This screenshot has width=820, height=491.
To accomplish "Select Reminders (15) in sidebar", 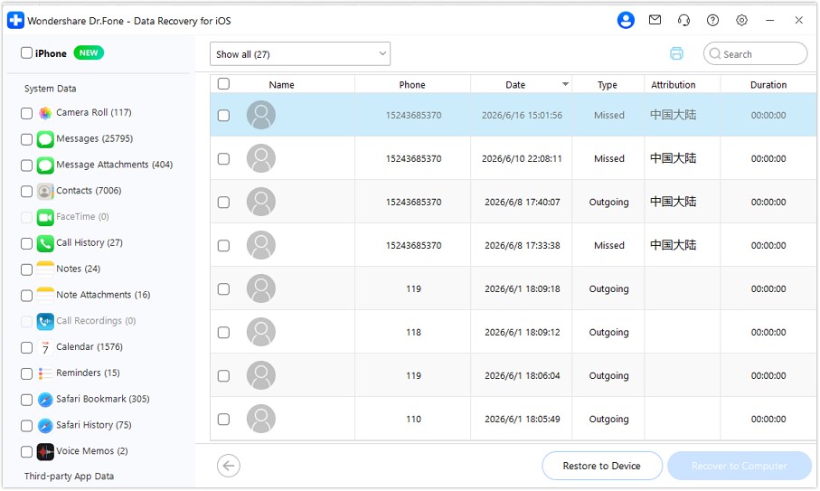I will [88, 373].
